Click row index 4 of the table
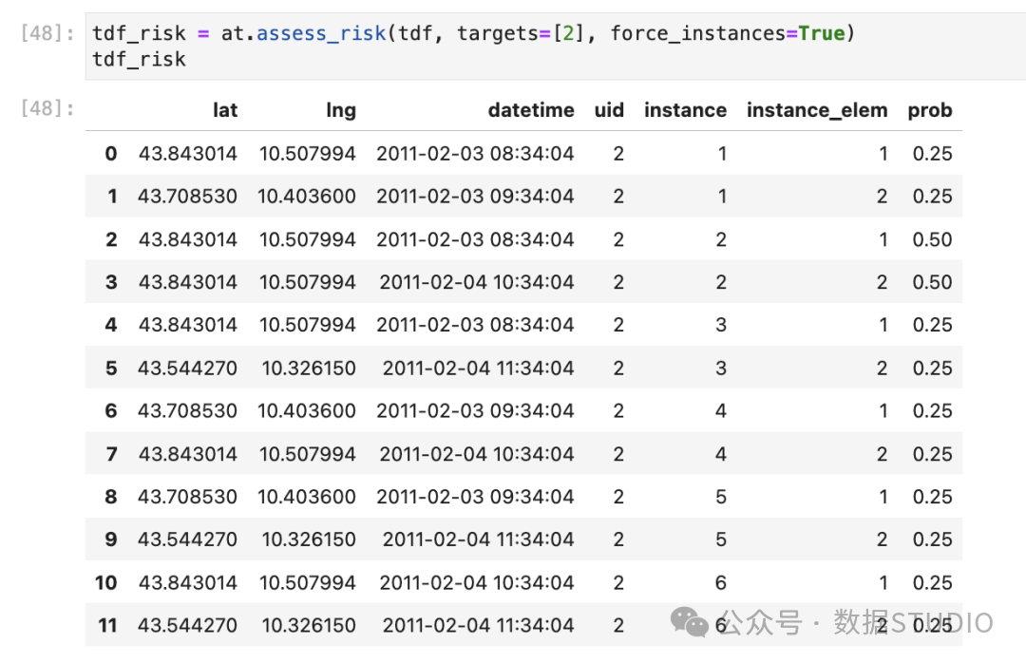 (111, 325)
